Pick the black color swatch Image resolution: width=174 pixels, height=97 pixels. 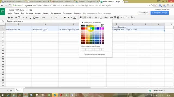(x=82, y=26)
